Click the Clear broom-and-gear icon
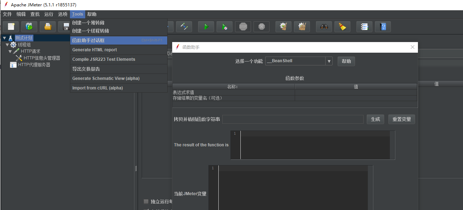463x210 pixels. (283, 27)
